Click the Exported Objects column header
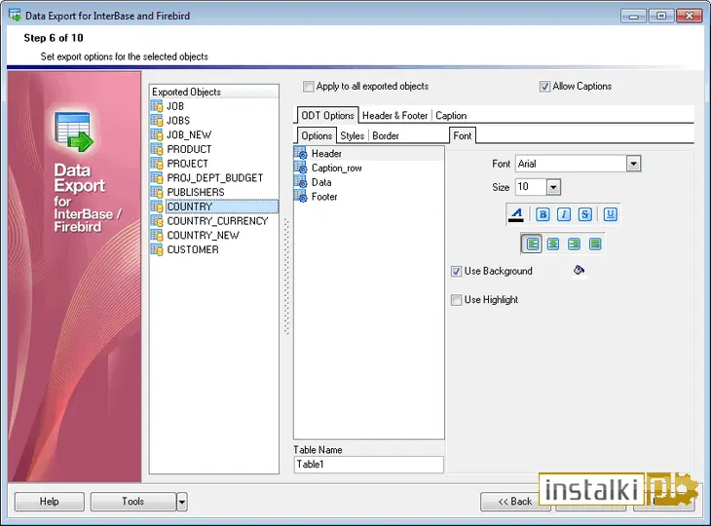This screenshot has width=711, height=526. 214,92
